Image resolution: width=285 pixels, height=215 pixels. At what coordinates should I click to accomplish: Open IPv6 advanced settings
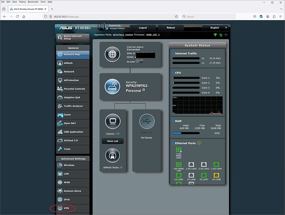coord(73,200)
